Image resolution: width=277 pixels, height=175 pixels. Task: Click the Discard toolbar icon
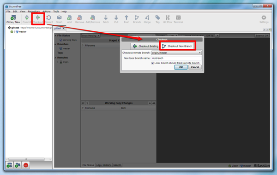click(49, 19)
